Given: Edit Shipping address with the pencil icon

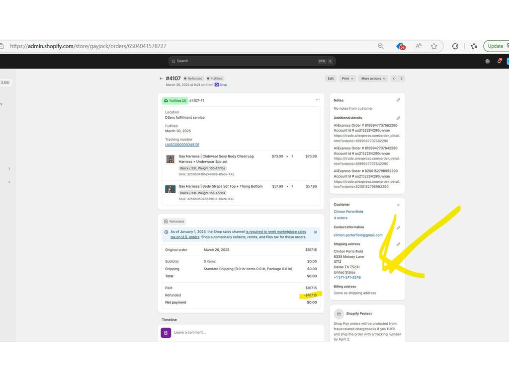Looking at the screenshot, I should (398, 244).
